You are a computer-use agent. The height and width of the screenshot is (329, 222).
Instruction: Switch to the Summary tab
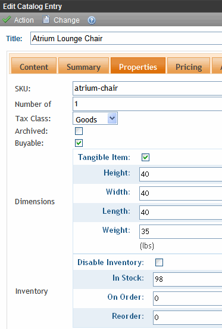[x=83, y=66]
